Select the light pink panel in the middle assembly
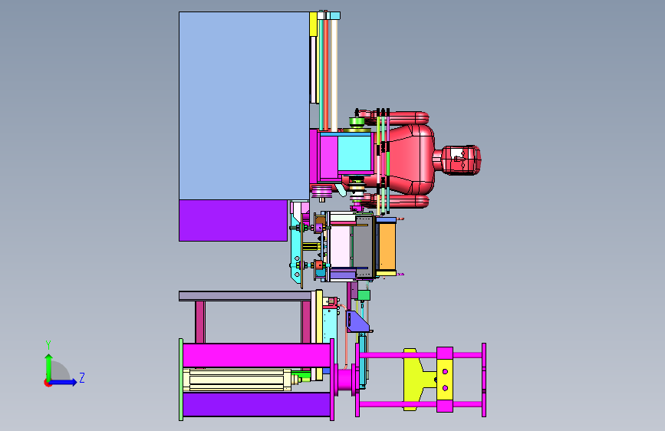Viewport: 665px width, 431px height. 340,246
